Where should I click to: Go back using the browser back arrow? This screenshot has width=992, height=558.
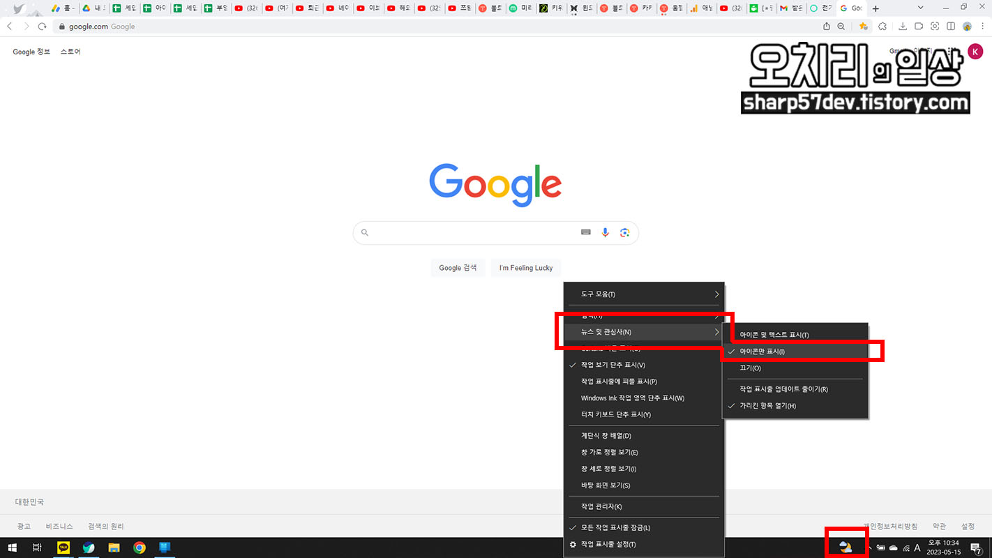[x=9, y=27]
